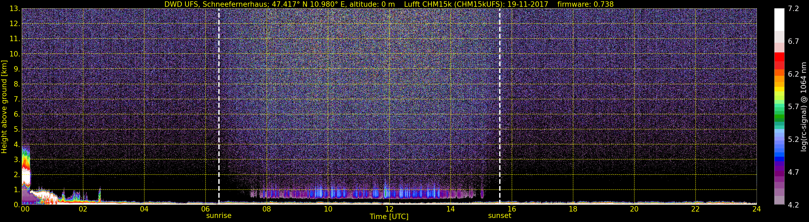Viewport: 809px width, 222px height.
Task: Click the 'Time [UTC]' axis label
Action: [x=389, y=216]
